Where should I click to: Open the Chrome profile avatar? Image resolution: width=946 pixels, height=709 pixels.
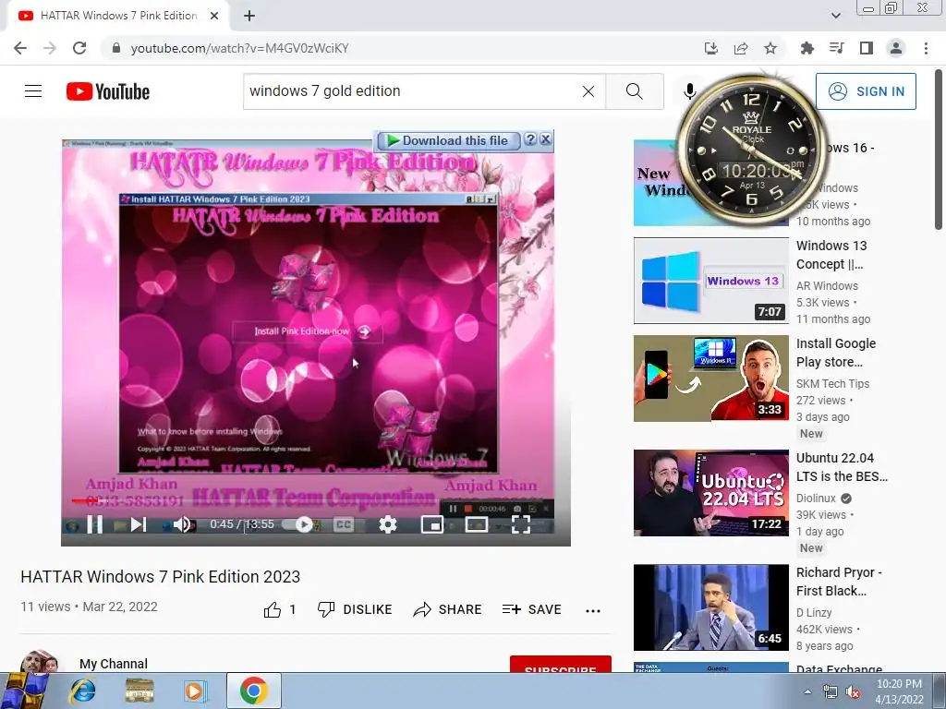896,48
